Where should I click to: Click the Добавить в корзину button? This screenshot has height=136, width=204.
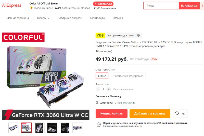[x=150, y=114]
